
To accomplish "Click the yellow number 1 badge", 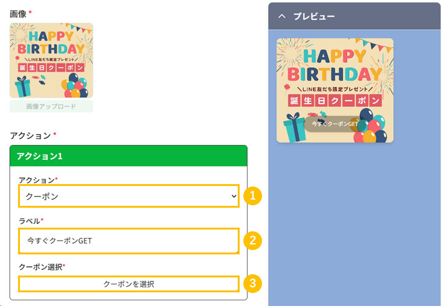I will tap(251, 196).
